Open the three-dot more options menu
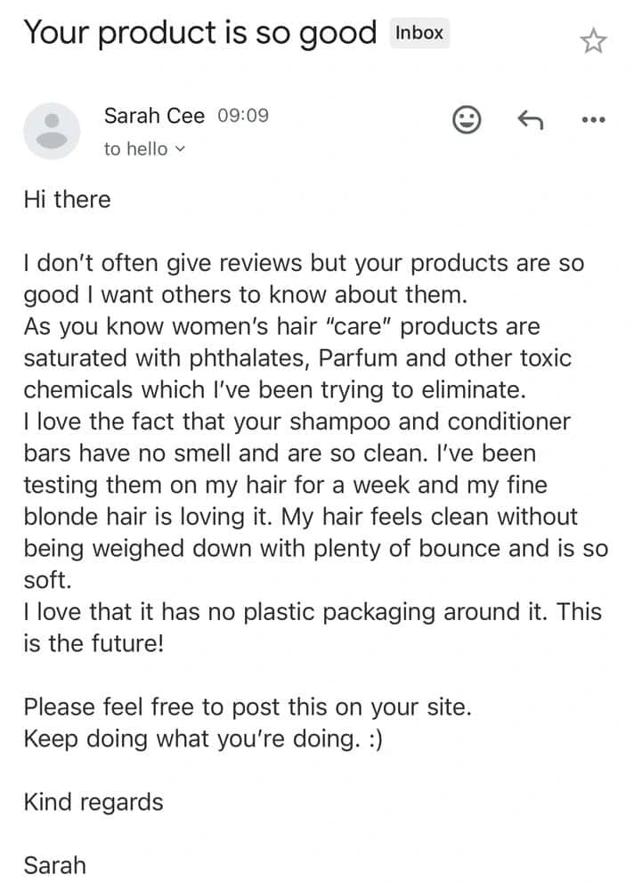 [594, 120]
